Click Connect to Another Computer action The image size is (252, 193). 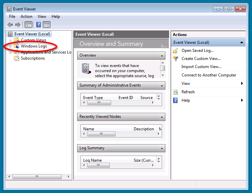[209, 75]
